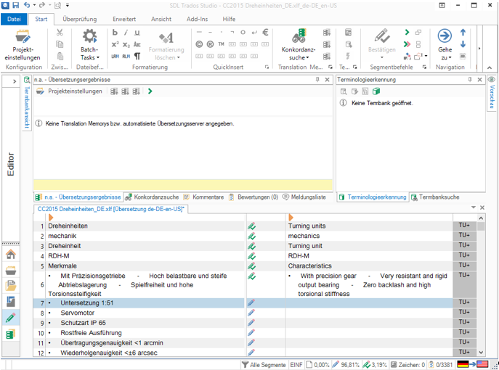Open Reports view in sidebar
Viewport: 499px width, 370px height.
pos(10,302)
